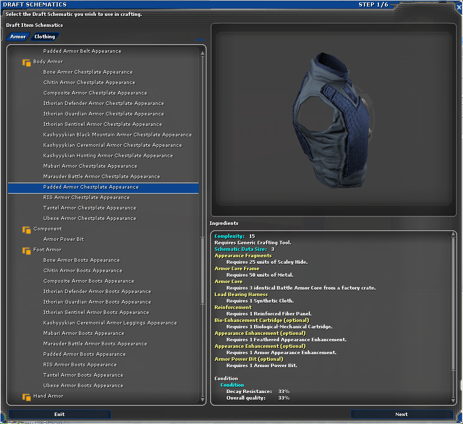The height and width of the screenshot is (424, 463).
Task: Click 'Bio-Enhancement Cartridge (optional)' heading
Action: click(262, 320)
